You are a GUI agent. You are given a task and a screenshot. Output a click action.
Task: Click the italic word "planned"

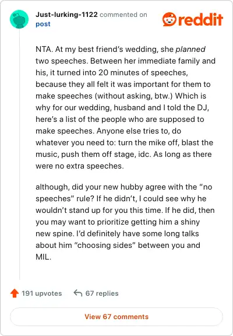(x=190, y=49)
